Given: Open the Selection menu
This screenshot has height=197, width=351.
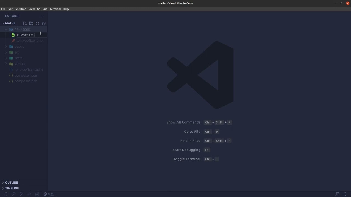Looking at the screenshot, I should [x=21, y=9].
